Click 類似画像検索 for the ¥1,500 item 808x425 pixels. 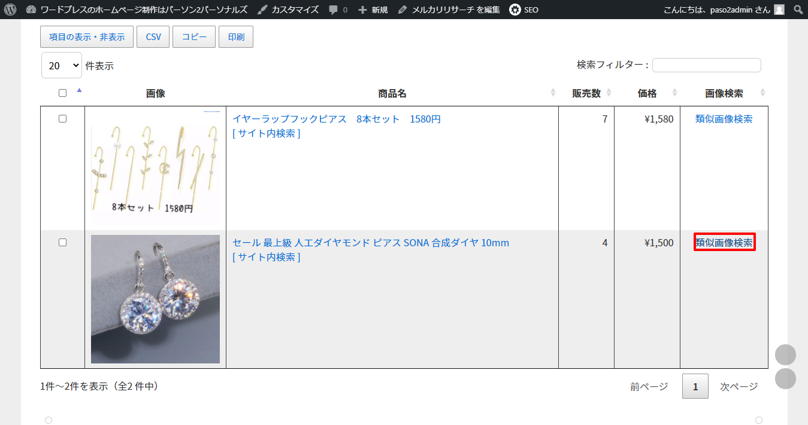pos(724,243)
